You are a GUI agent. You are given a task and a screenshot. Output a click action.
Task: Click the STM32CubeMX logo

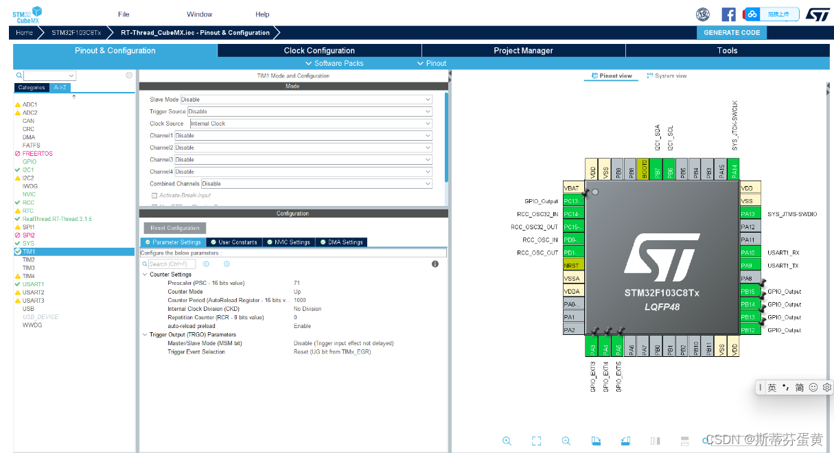(27, 14)
